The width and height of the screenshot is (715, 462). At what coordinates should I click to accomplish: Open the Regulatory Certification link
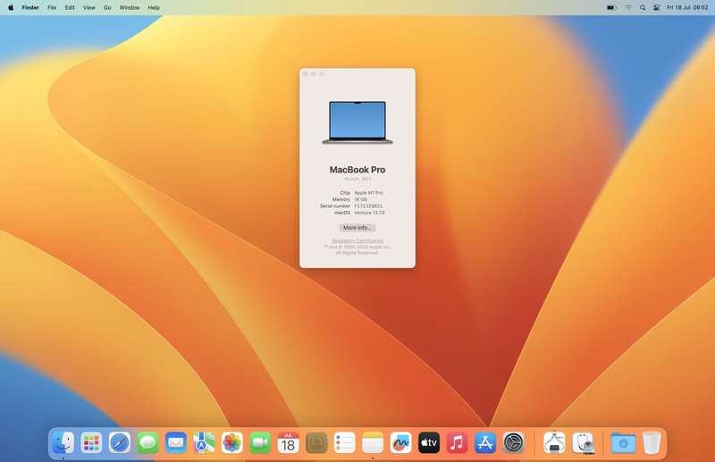pyautogui.click(x=357, y=240)
